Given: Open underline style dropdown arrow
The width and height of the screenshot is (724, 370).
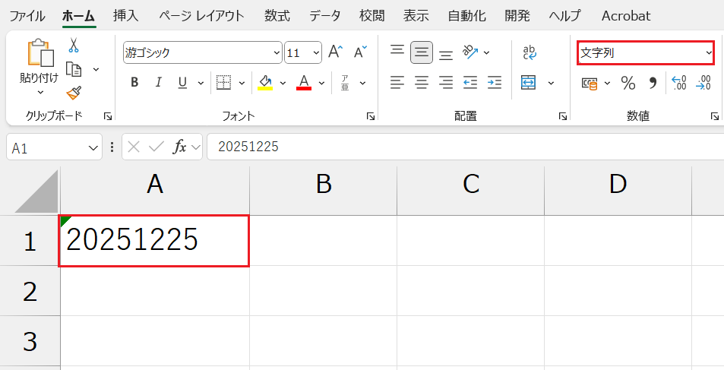Looking at the screenshot, I should tap(201, 83).
